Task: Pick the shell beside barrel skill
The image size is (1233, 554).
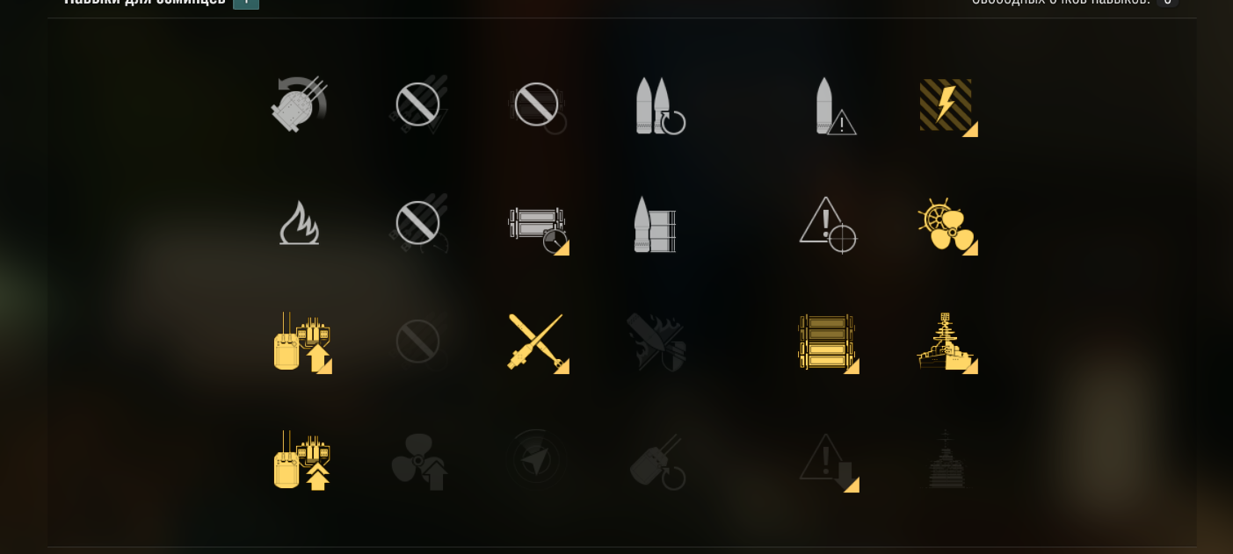Action: point(655,224)
